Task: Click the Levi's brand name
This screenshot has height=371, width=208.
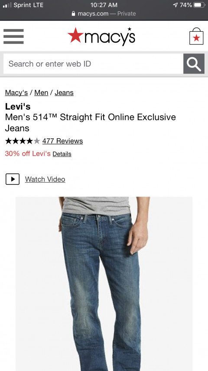Action: click(x=18, y=107)
